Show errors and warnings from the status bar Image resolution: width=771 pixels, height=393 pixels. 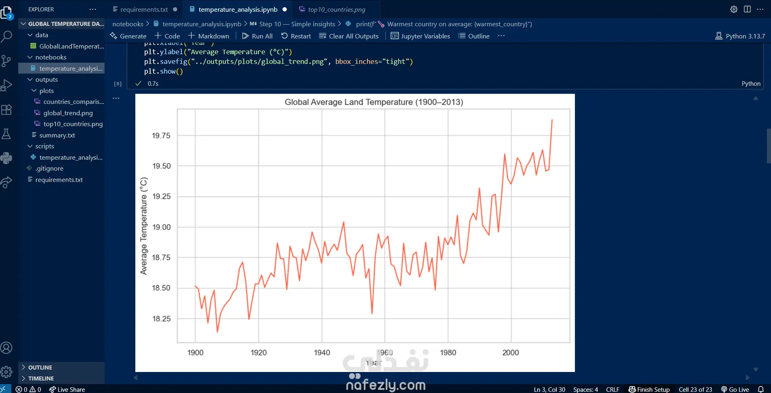point(28,389)
